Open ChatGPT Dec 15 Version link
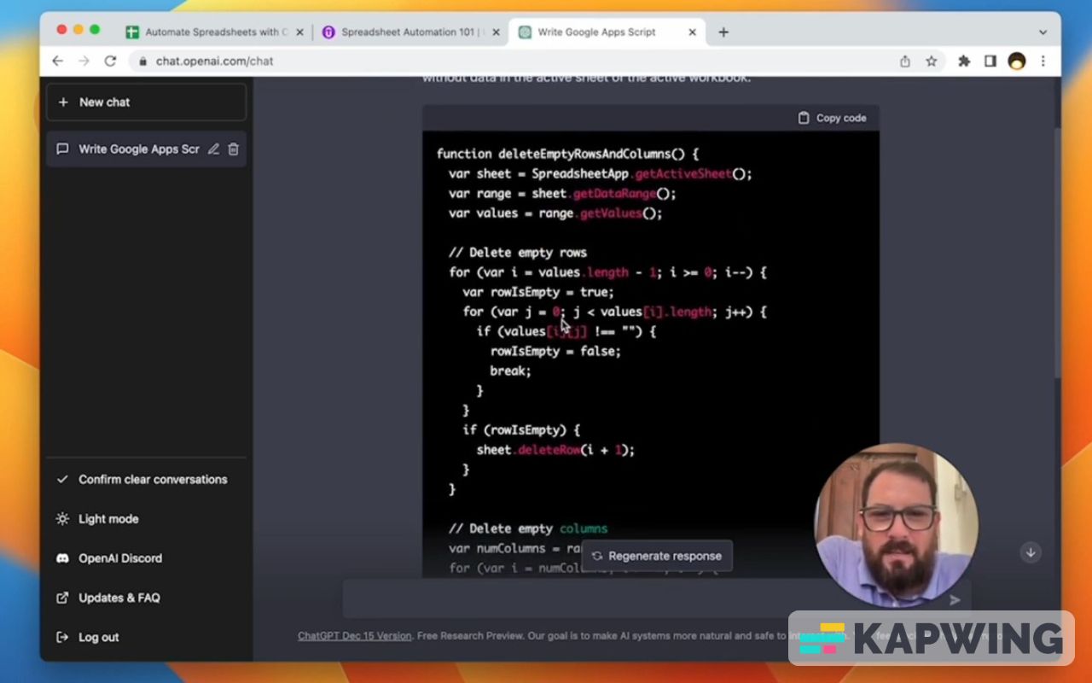 [x=354, y=636]
